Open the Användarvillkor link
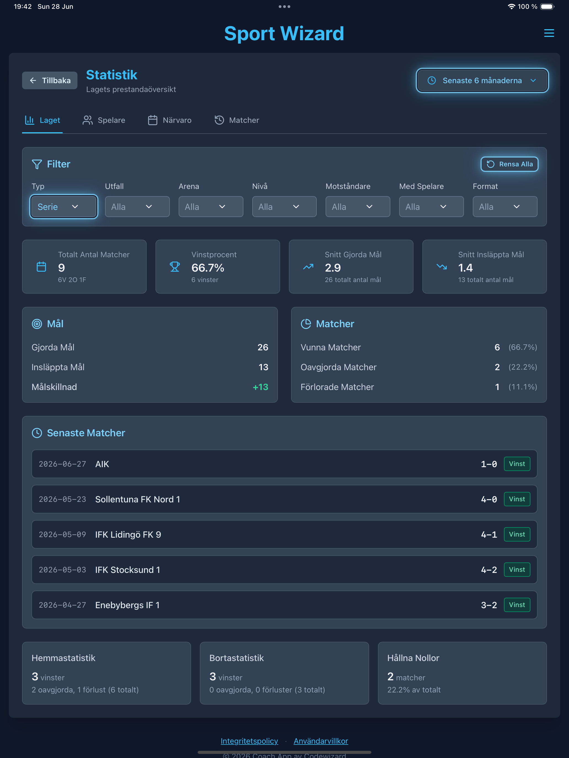Image resolution: width=569 pixels, height=758 pixels. pyautogui.click(x=321, y=741)
